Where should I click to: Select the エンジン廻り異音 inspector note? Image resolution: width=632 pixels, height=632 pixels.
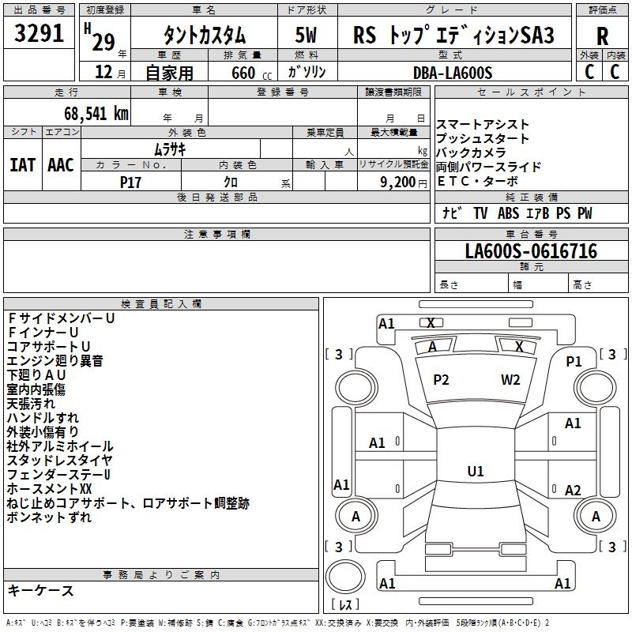coord(55,361)
